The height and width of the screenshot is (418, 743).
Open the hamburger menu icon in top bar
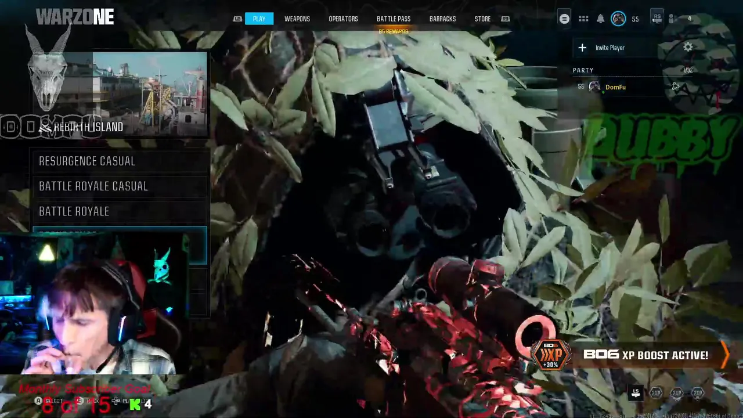pos(564,19)
